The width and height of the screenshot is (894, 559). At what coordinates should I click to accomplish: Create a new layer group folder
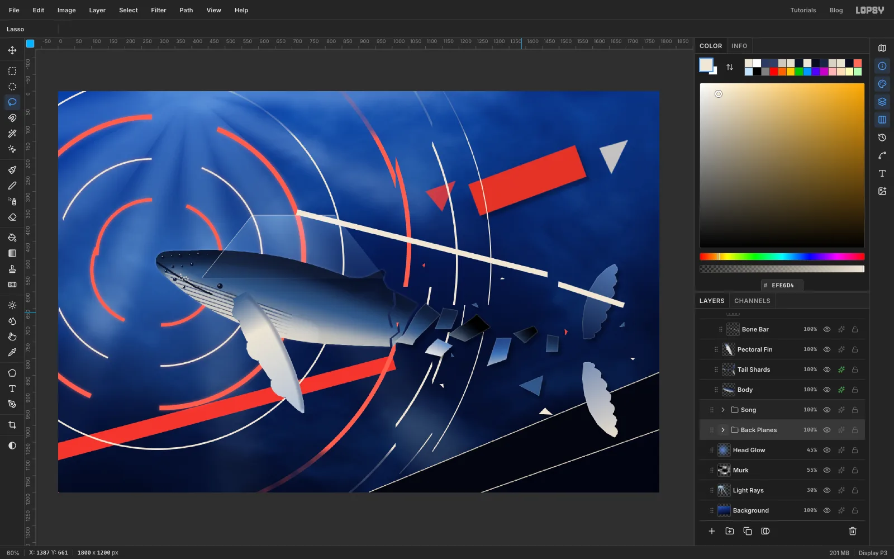(730, 531)
